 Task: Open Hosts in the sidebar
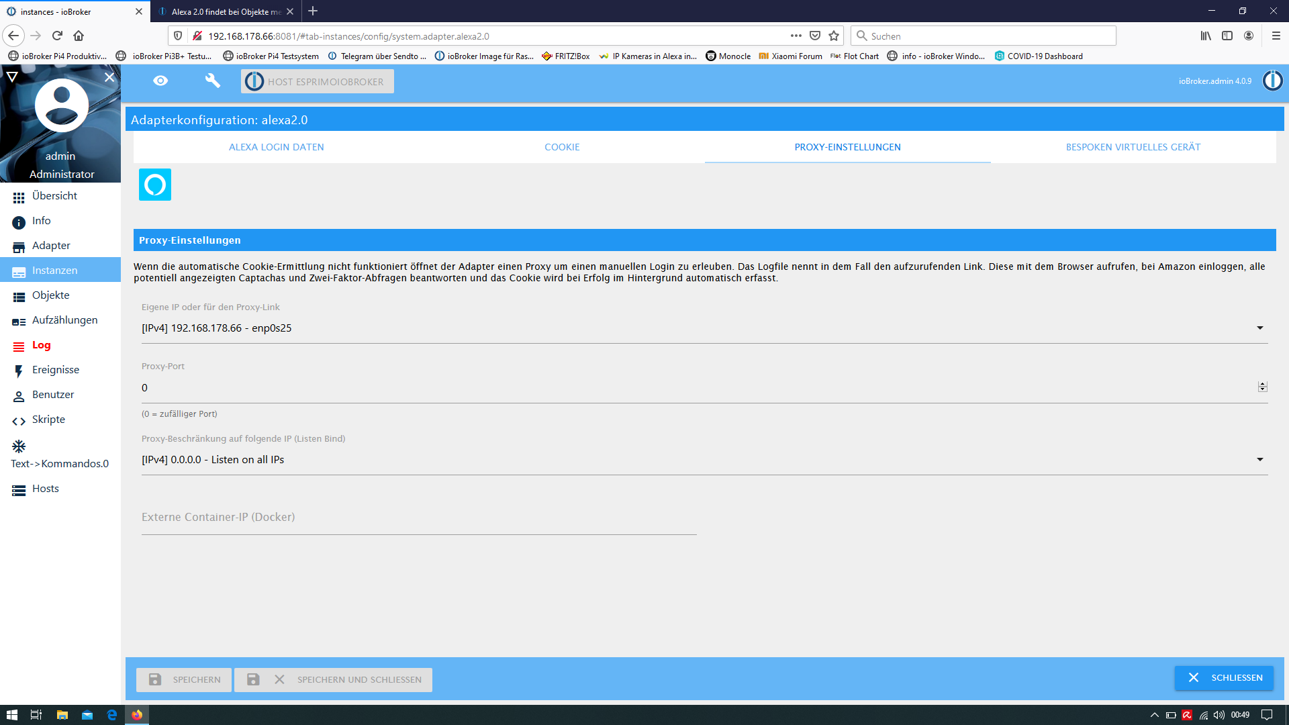click(60, 489)
